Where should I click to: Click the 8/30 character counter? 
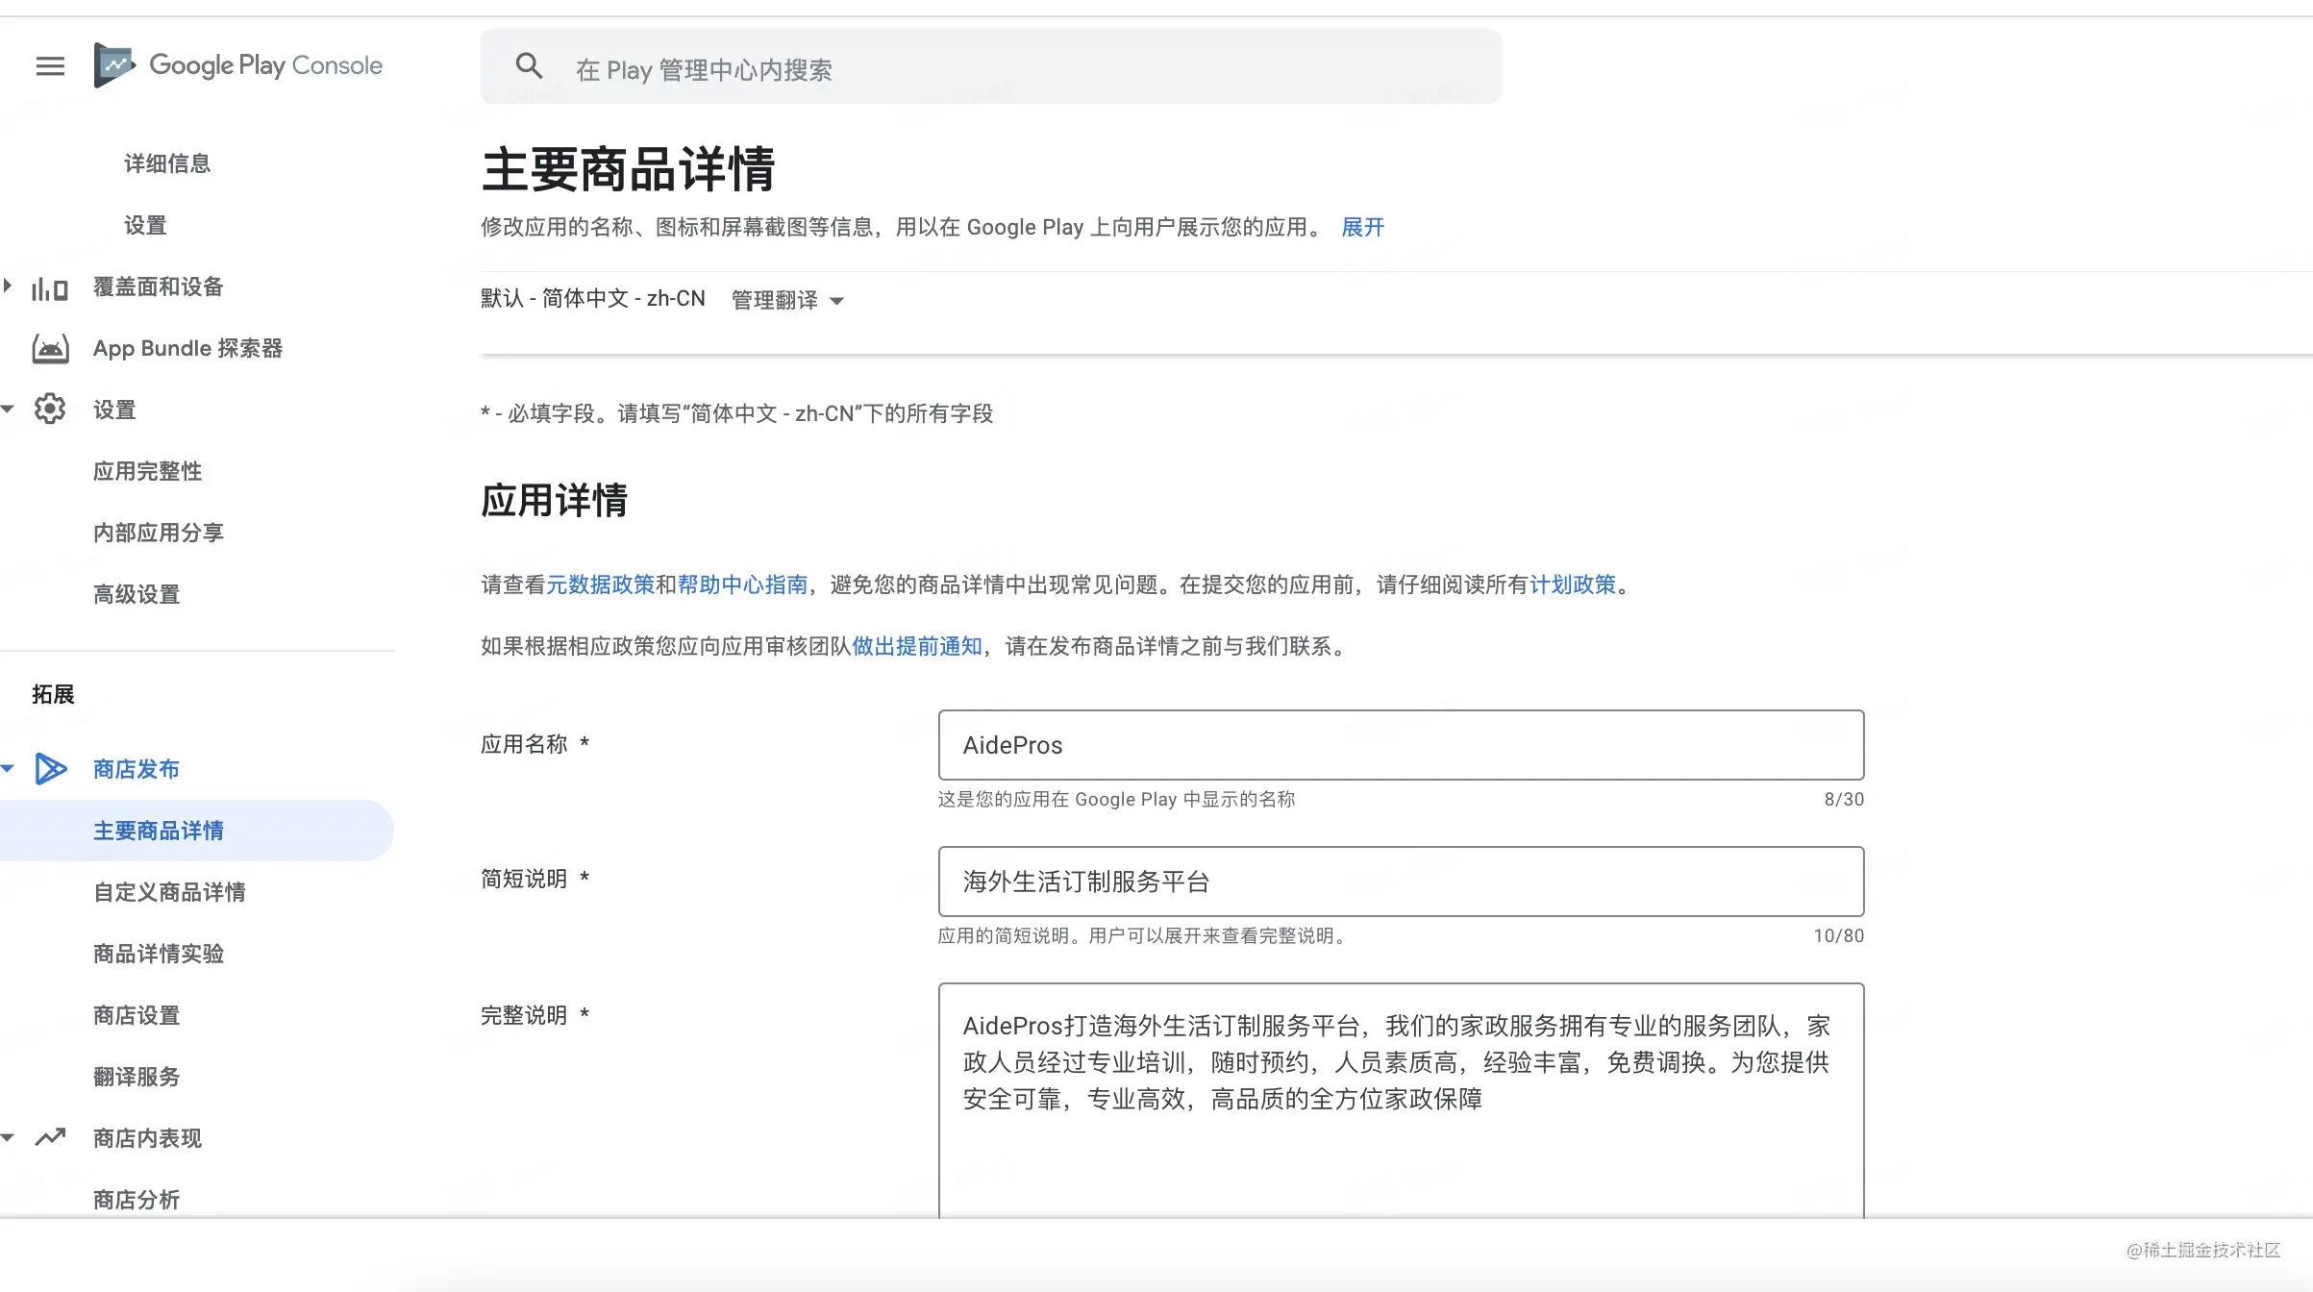[x=1844, y=800]
